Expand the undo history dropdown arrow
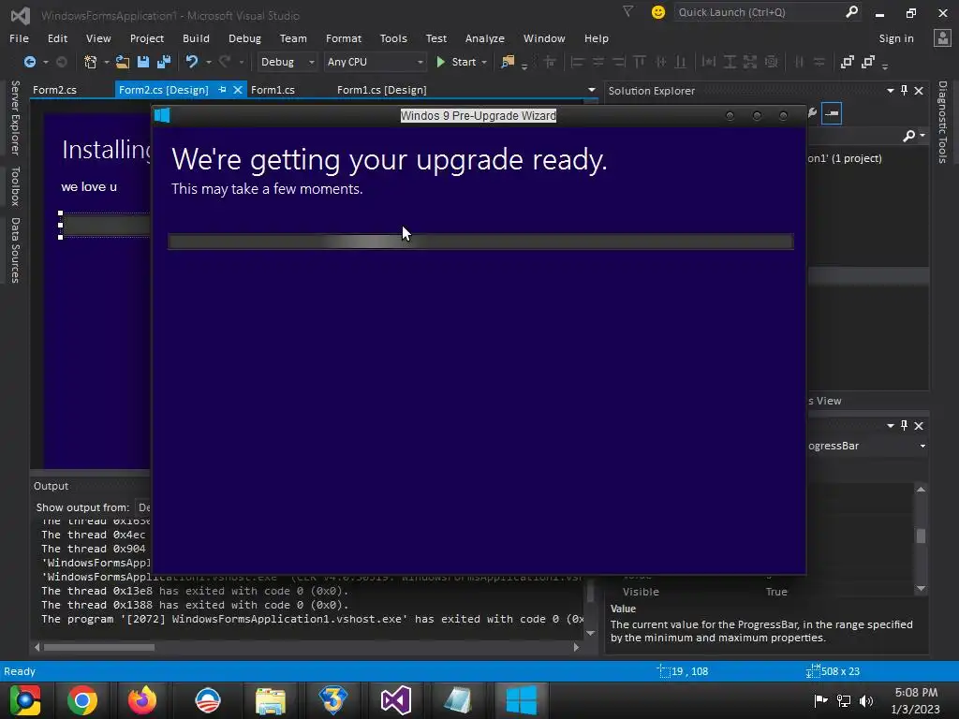 click(209, 62)
